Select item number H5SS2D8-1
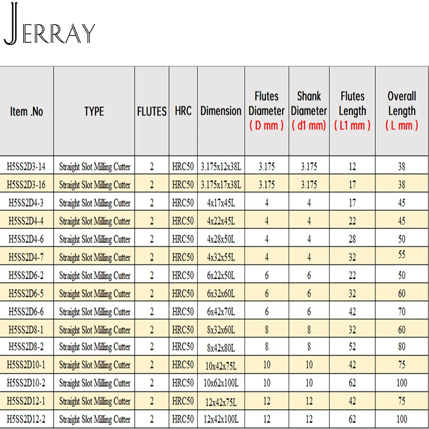Image resolution: width=429 pixels, height=429 pixels. coord(26,330)
